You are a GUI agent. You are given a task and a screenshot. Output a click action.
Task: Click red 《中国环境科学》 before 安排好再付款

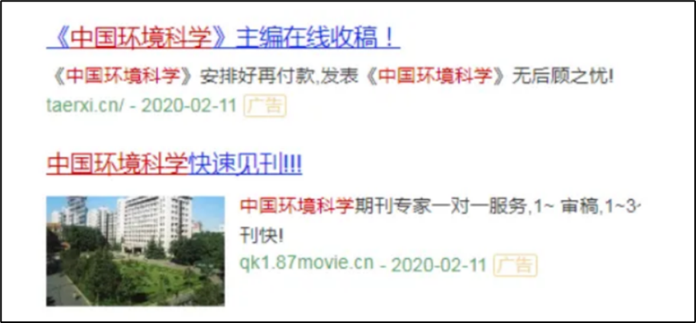[x=123, y=77]
